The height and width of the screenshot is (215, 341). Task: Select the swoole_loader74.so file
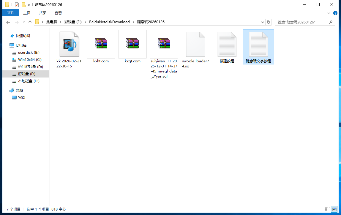[195, 44]
